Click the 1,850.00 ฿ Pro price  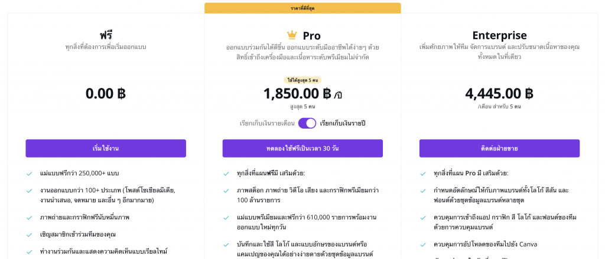298,94
